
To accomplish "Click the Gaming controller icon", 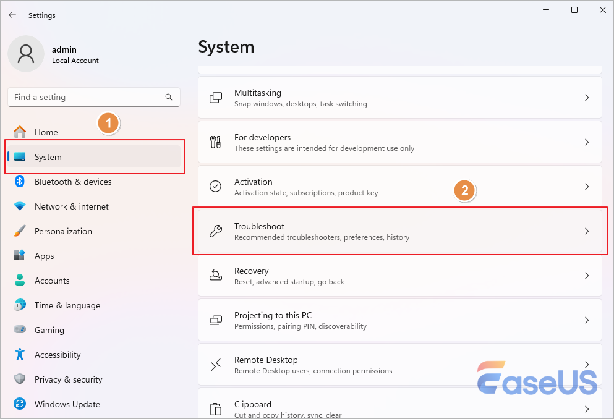I will point(20,330).
